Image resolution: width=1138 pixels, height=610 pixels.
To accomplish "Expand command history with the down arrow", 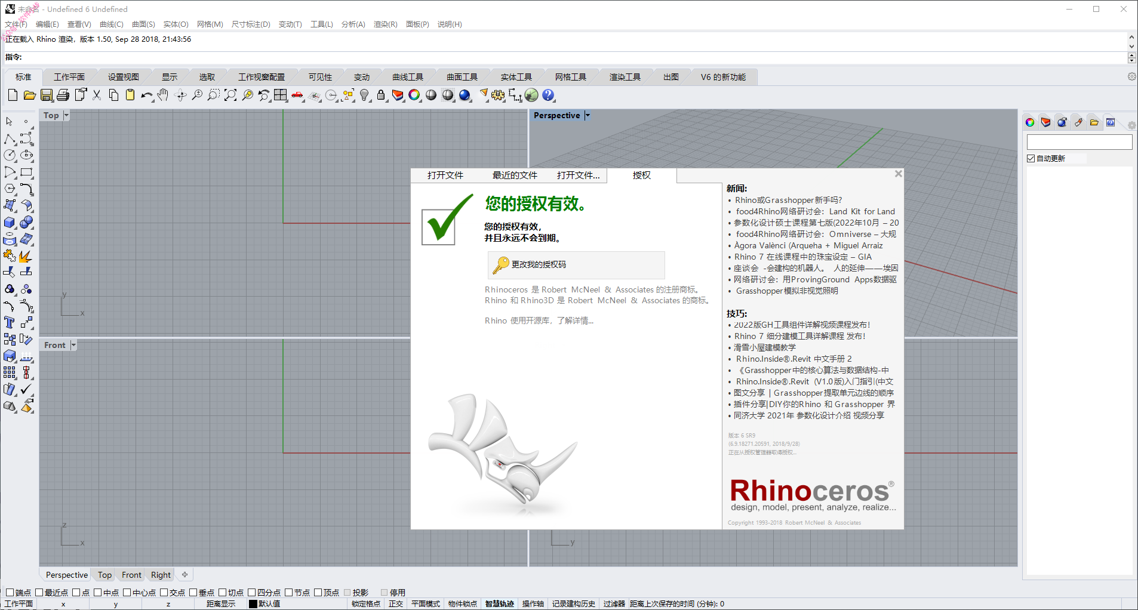I will [x=1131, y=46].
